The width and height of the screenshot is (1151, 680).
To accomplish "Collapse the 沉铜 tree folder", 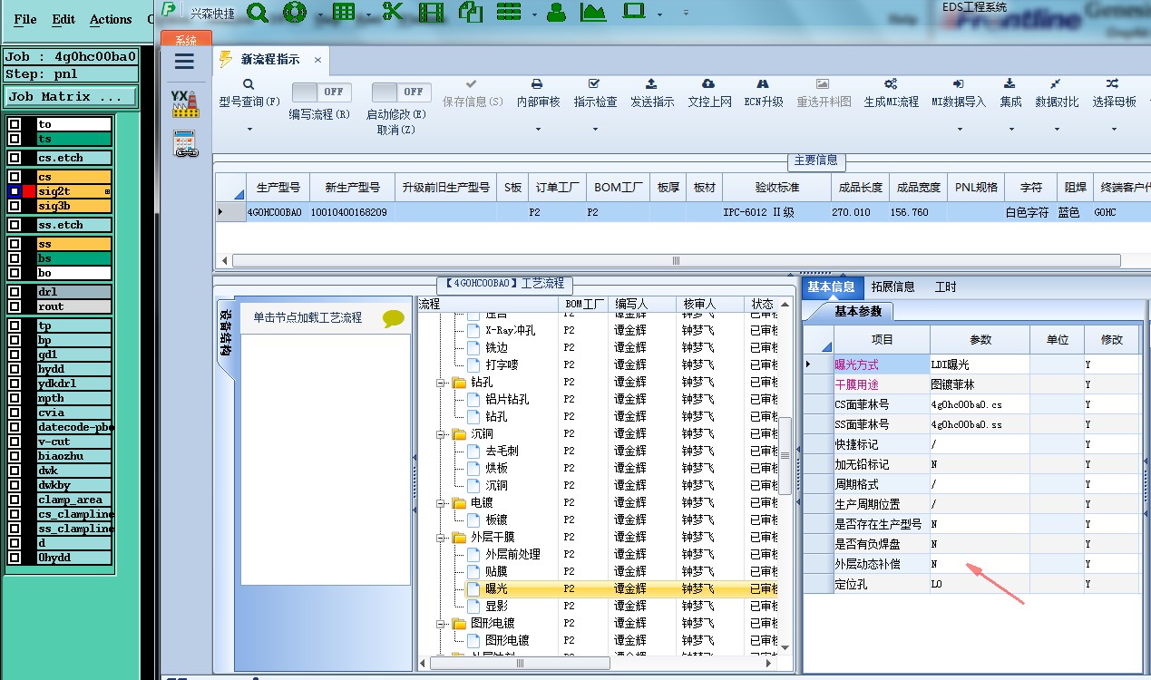I will coord(441,434).
